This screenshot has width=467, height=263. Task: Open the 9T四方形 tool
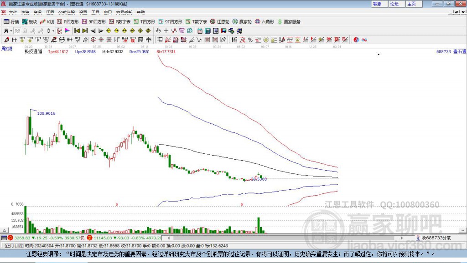(171, 22)
